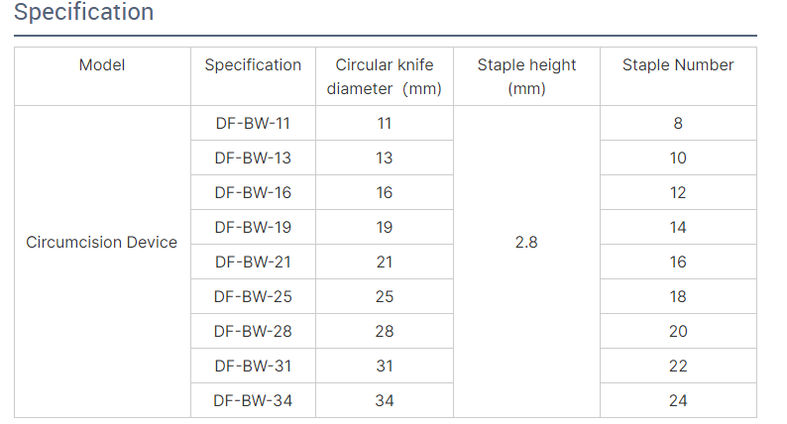This screenshot has height=424, width=787.
Task: Select the DF-BW-19 specification cell
Action: pos(253,228)
